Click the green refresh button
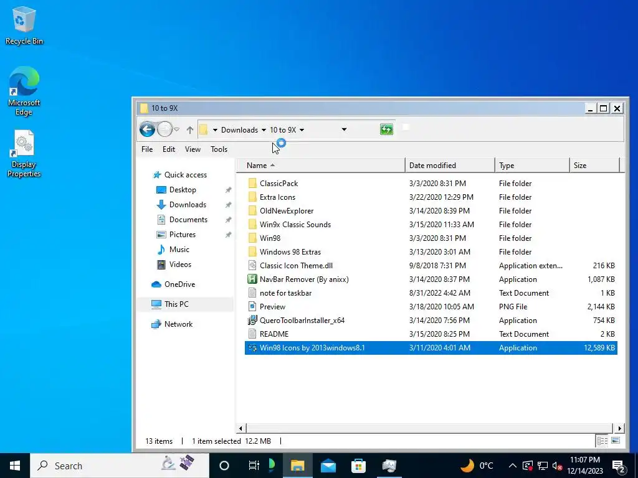The height and width of the screenshot is (478, 638). point(386,129)
